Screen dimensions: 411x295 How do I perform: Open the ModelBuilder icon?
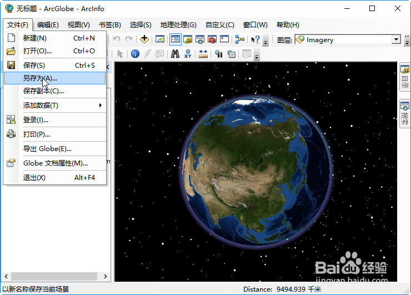239,39
